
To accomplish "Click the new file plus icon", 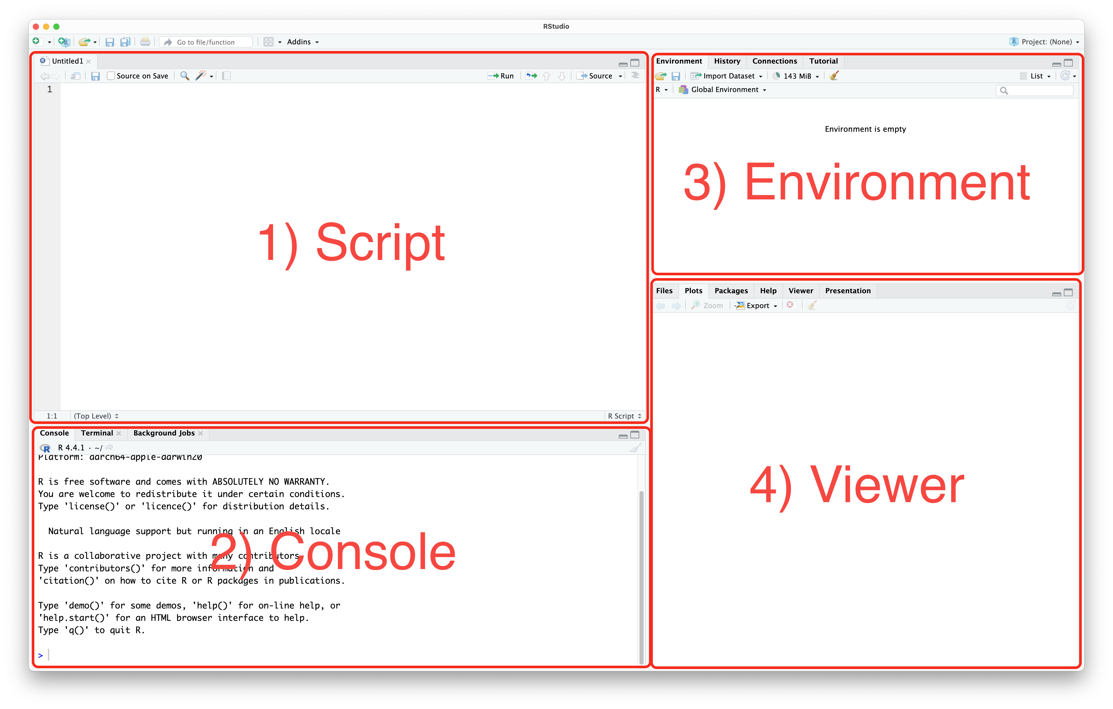I will [x=36, y=42].
